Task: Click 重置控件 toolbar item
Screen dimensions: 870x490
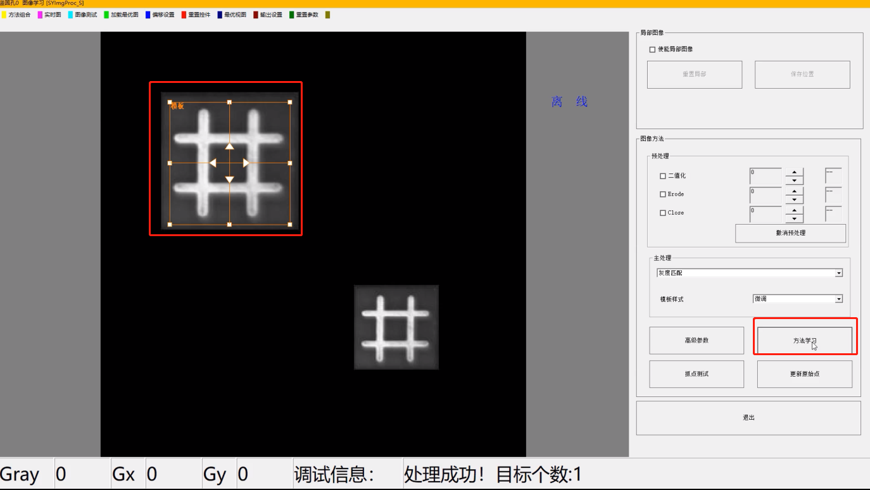Action: coord(199,15)
